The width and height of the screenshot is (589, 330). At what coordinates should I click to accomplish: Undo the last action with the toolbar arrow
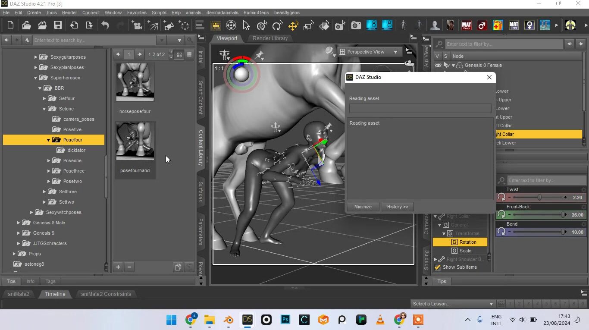point(105,25)
